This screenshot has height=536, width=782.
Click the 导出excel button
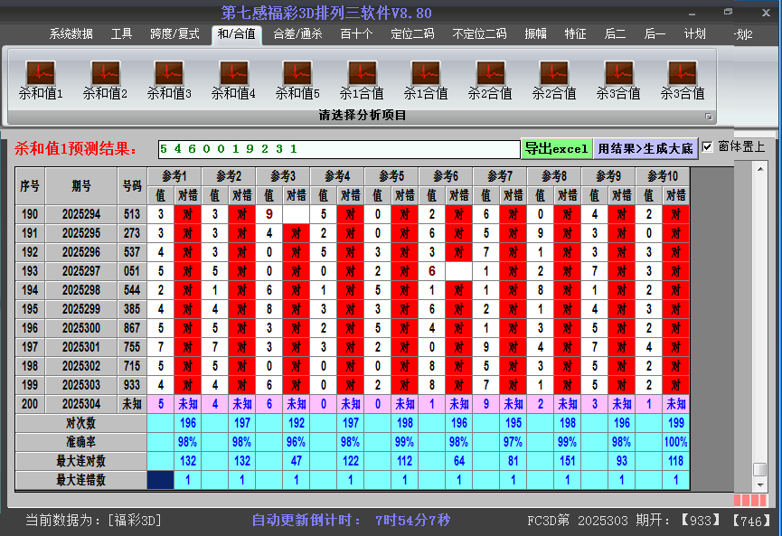click(x=556, y=148)
